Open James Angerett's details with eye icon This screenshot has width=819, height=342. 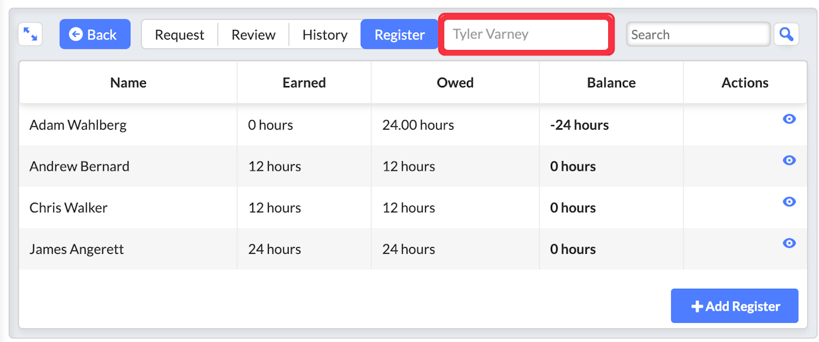pyautogui.click(x=789, y=243)
